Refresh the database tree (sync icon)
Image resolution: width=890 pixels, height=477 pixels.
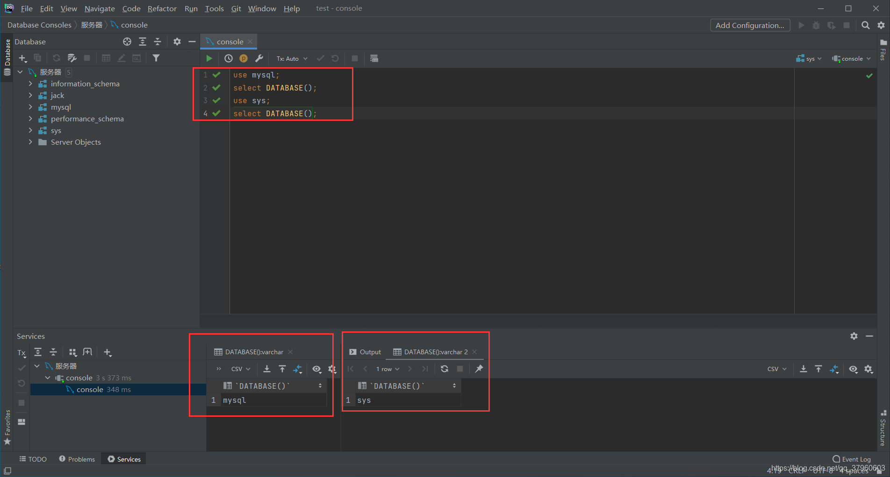(x=57, y=57)
